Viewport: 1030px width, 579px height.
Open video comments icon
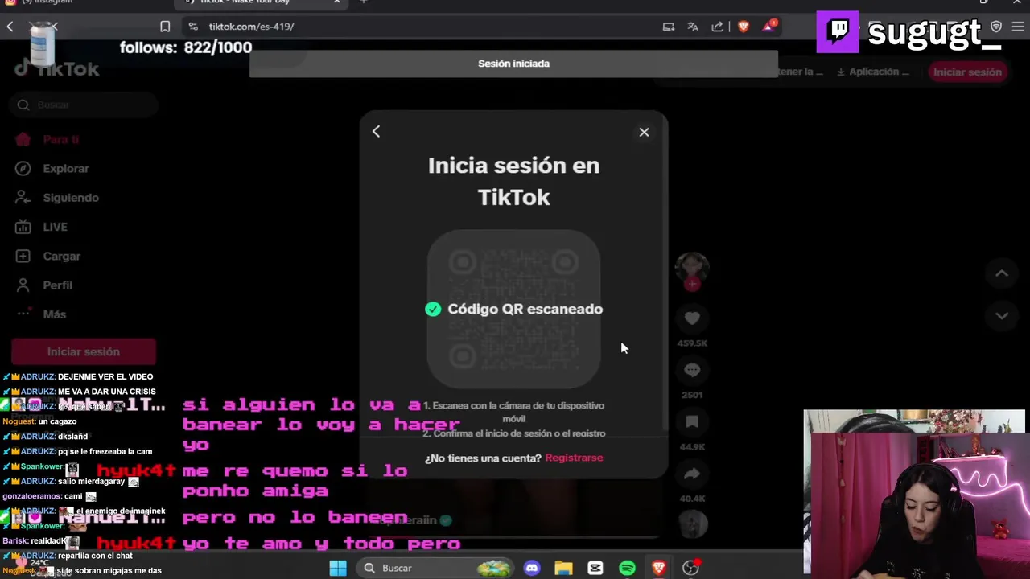click(692, 370)
